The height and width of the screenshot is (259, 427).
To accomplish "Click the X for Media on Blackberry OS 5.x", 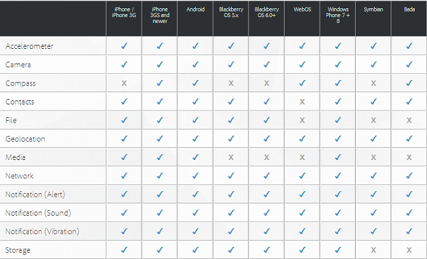I will click(231, 157).
